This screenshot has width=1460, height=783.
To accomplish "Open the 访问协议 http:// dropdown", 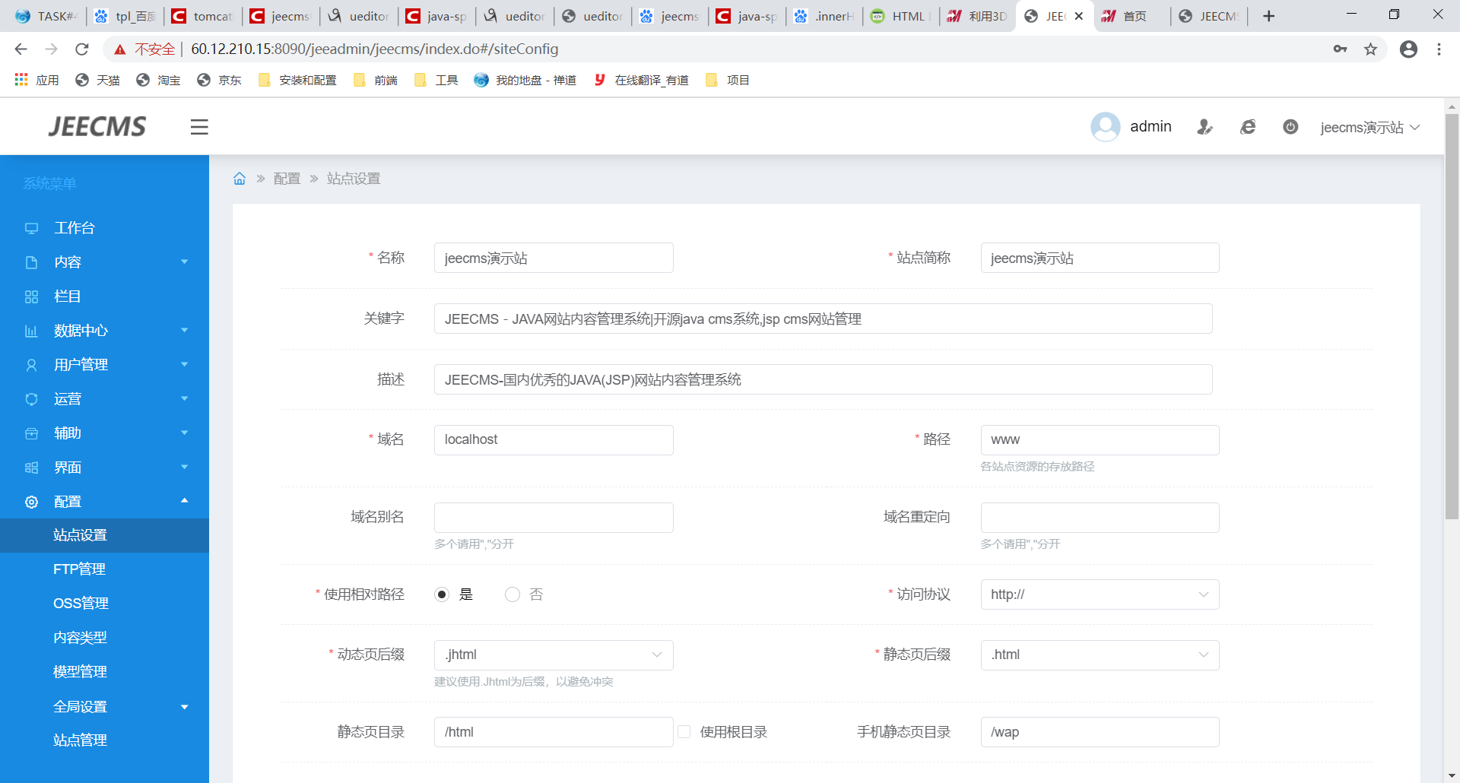I will [1099, 594].
